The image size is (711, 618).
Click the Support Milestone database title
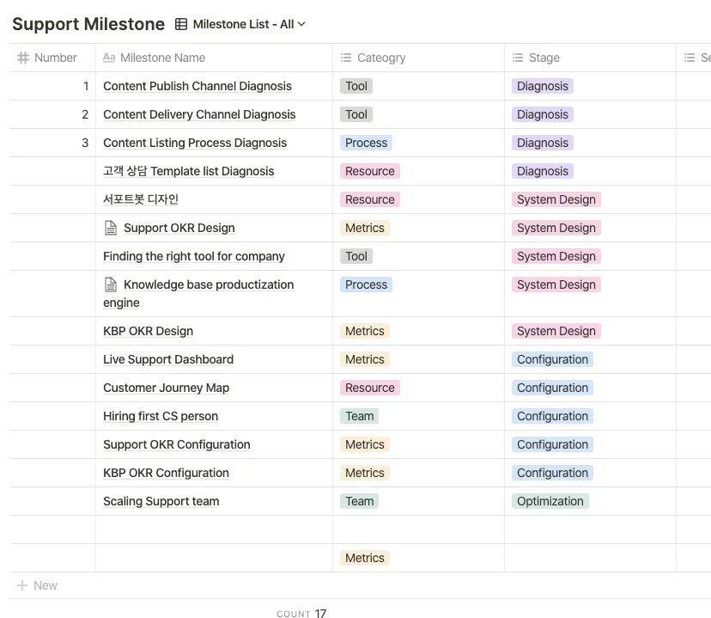click(x=88, y=24)
